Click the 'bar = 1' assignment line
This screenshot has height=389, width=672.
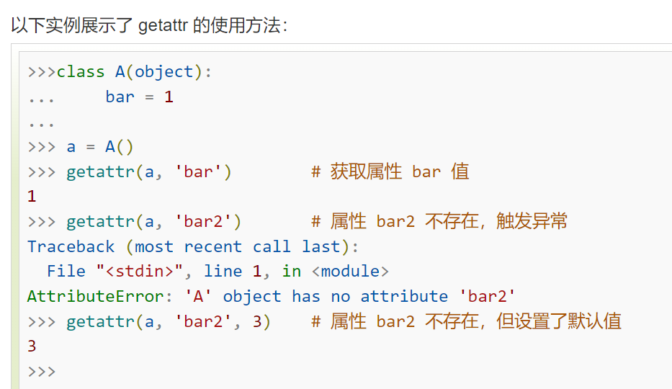(139, 97)
